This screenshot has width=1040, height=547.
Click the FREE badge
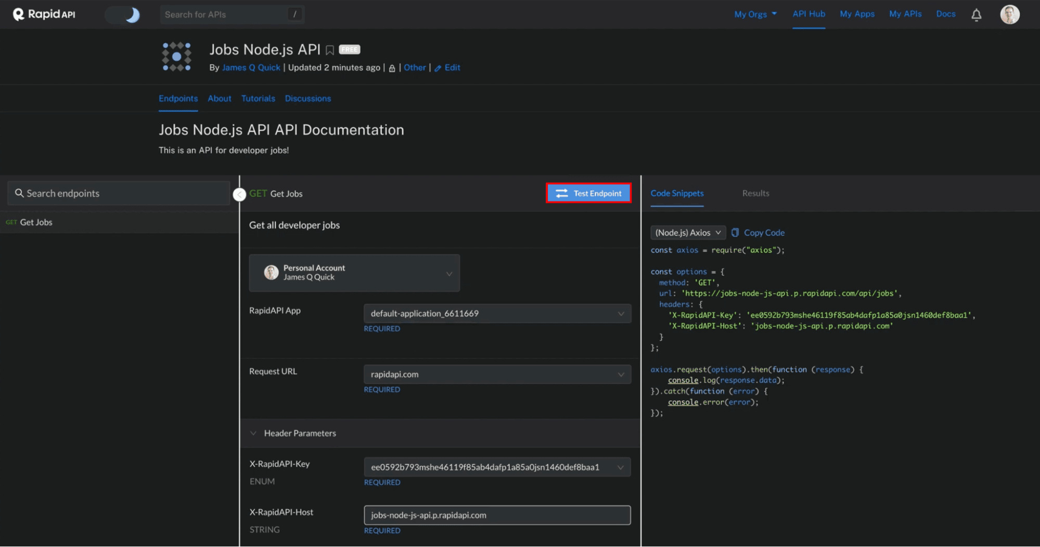click(x=350, y=49)
